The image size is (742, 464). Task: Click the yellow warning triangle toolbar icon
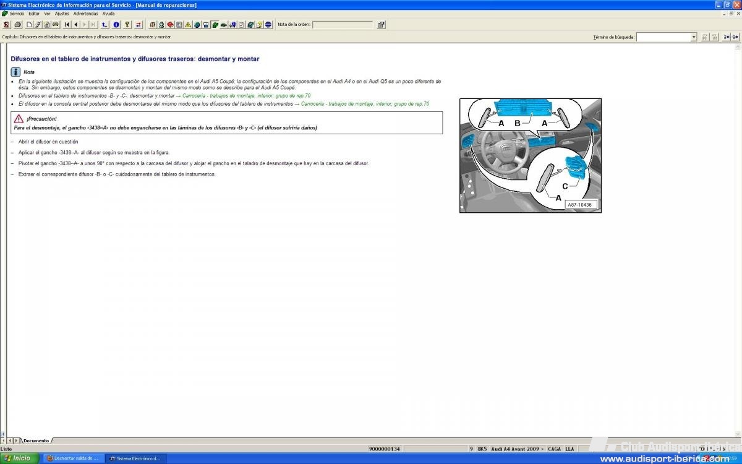point(188,25)
